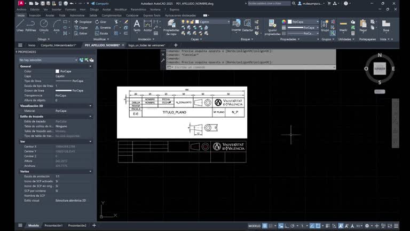Screen dimensions: 410x231
Task: Open the Insertar ribbon tab
Action: 35,16
